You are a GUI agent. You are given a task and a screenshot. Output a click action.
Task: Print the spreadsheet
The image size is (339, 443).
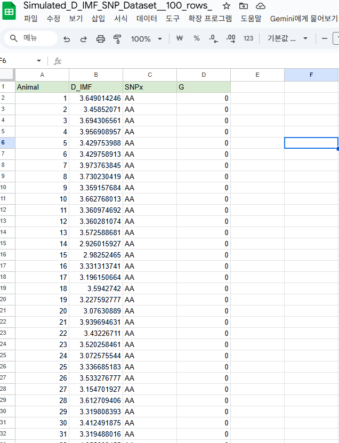(101, 39)
